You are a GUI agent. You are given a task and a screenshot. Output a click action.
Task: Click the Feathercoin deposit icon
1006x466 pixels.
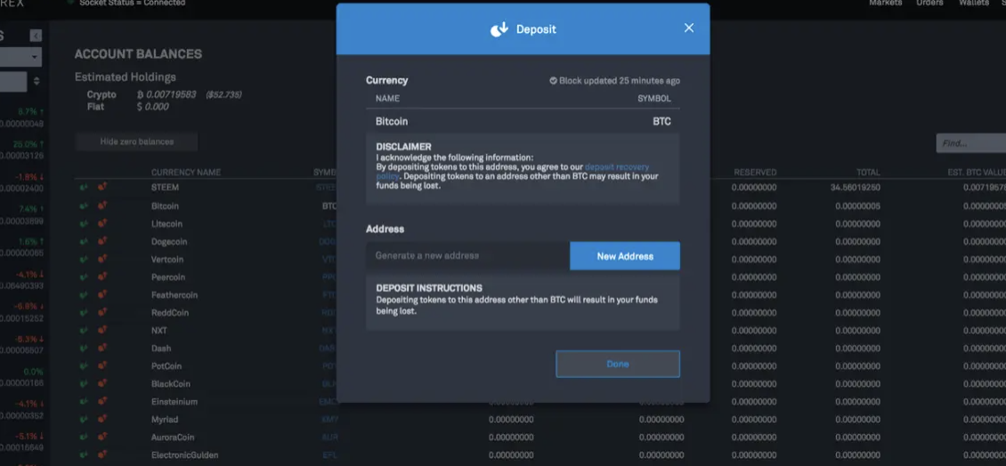click(x=84, y=295)
